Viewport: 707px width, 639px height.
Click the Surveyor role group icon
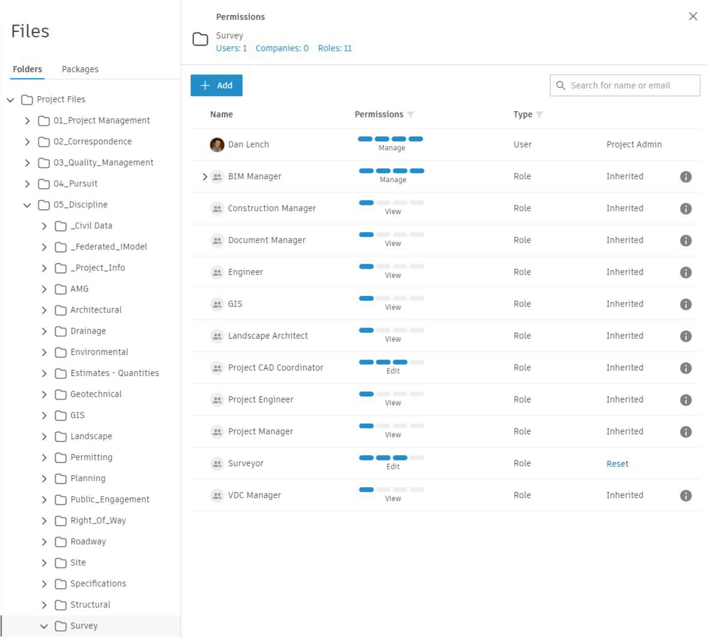(217, 464)
